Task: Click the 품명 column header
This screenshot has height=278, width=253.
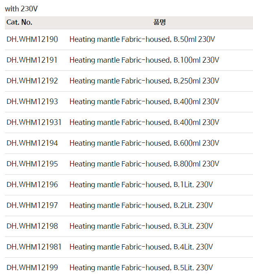Action: [x=159, y=22]
